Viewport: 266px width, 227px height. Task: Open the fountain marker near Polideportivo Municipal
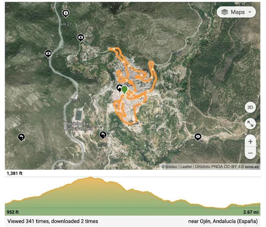click(x=103, y=134)
